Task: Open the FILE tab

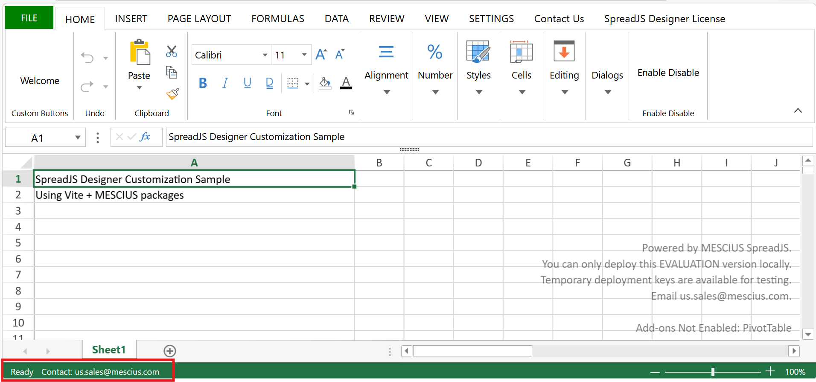Action: click(29, 18)
